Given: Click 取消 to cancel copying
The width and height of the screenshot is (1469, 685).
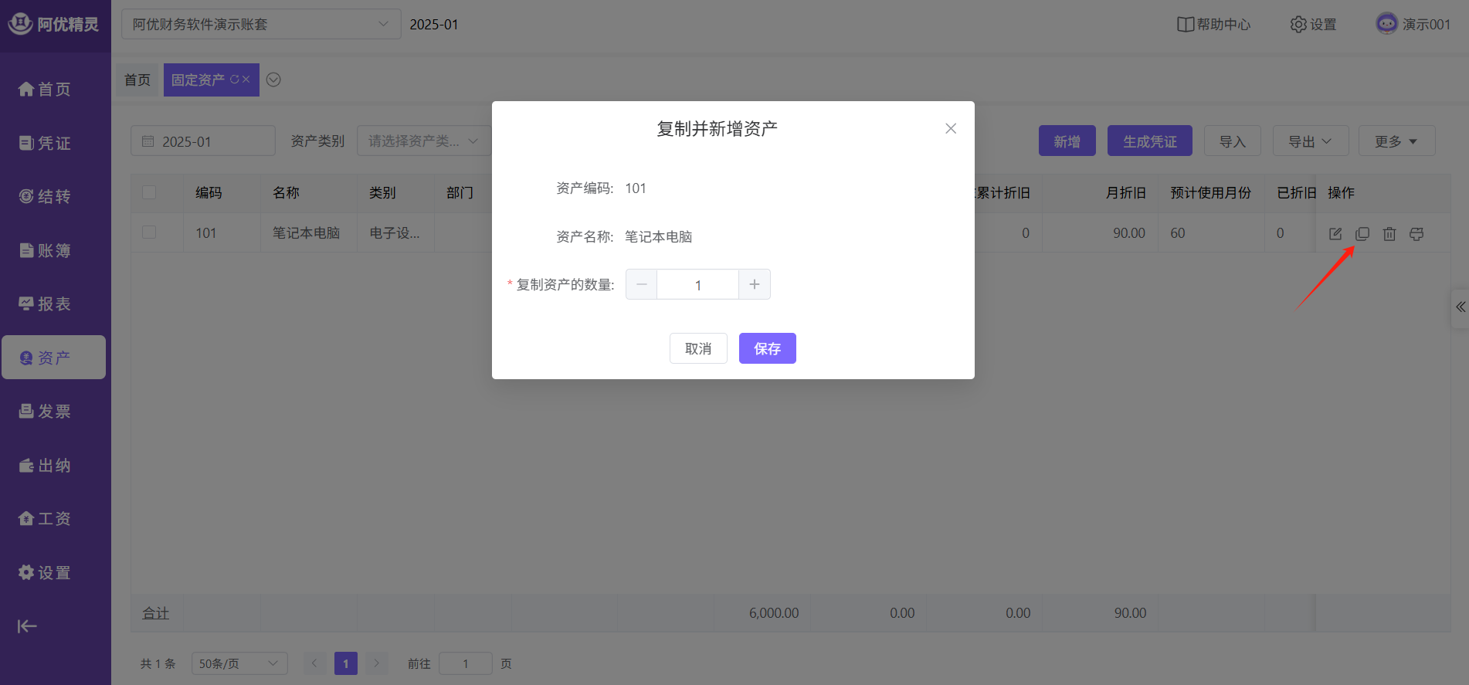Looking at the screenshot, I should coord(698,348).
